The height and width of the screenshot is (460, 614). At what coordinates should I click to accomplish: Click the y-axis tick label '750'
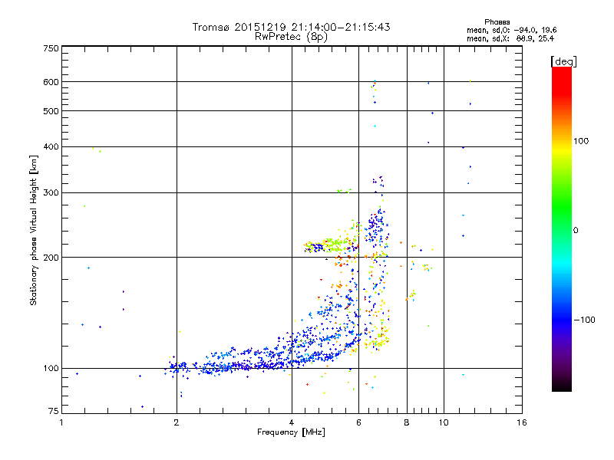51,48
